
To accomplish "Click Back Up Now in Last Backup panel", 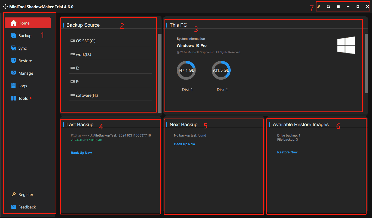I will pos(81,153).
